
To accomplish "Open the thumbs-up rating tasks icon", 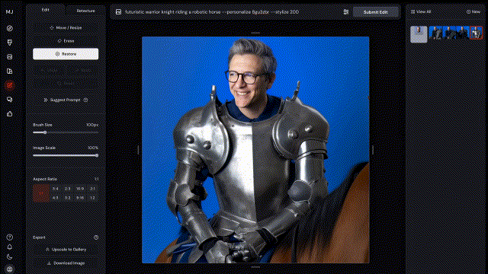I will [10, 113].
